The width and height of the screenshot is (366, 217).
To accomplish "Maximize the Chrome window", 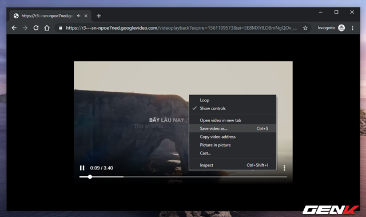I will [x=336, y=12].
